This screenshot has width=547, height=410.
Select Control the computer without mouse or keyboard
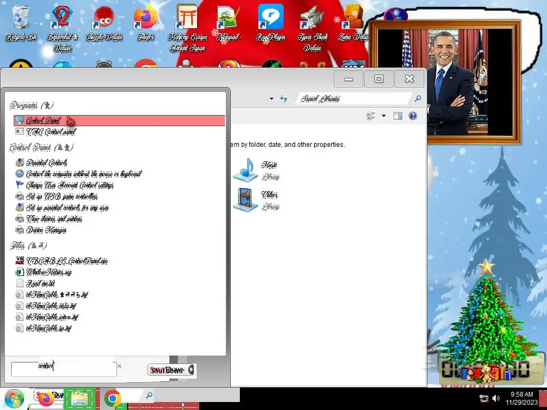79,174
